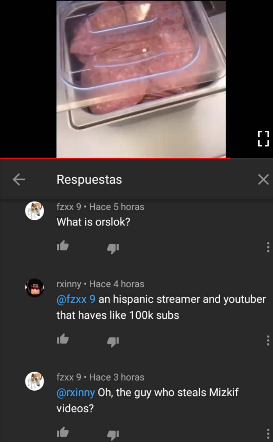Like the "What is orslok?" comment

(x=63, y=246)
